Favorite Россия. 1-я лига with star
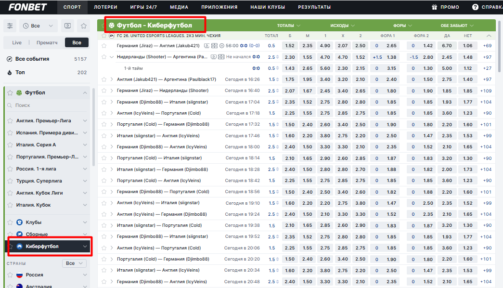503x288 pixels. [x=10, y=169]
